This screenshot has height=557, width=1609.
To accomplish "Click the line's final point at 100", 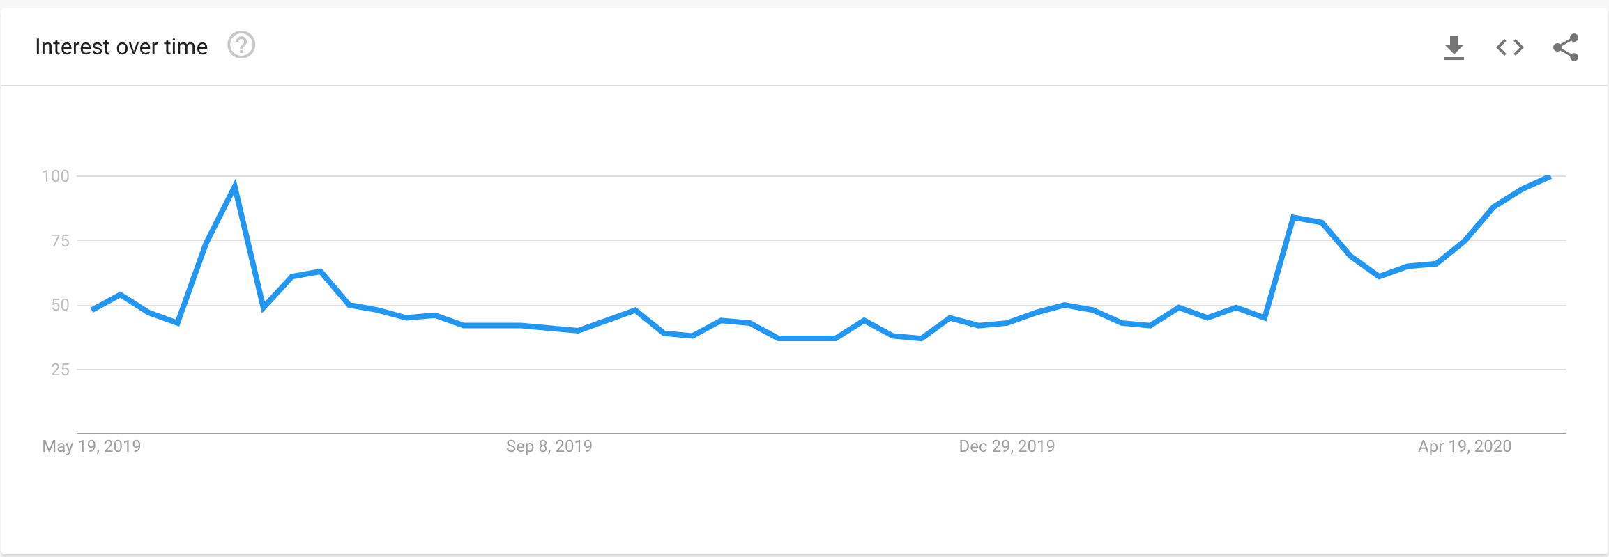I will point(1548,178).
